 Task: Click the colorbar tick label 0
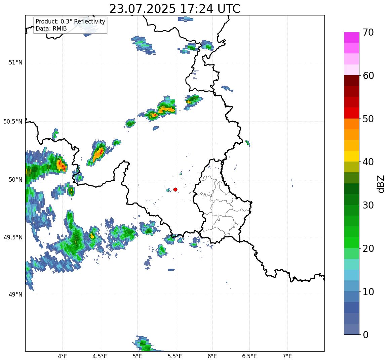(x=366, y=335)
